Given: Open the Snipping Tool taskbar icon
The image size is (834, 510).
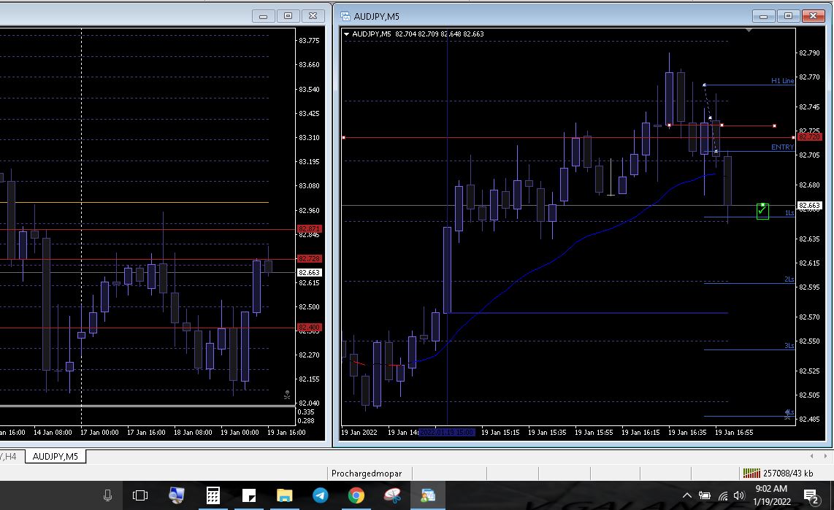Looking at the screenshot, I should [392, 496].
